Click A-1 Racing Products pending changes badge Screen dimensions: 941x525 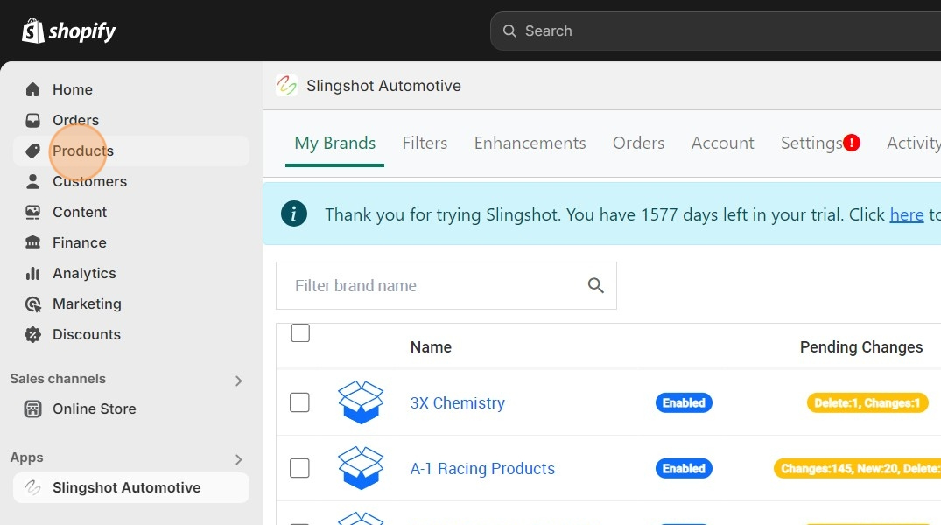(858, 468)
